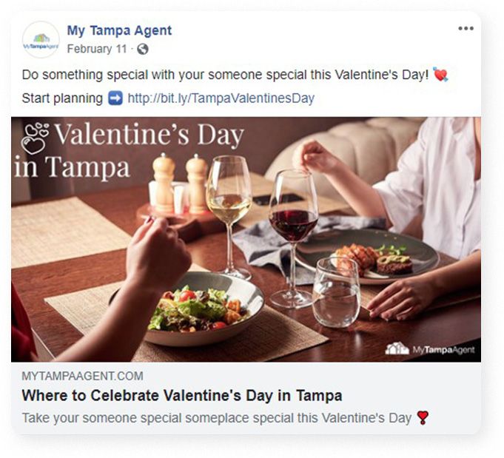This screenshot has height=458, width=504.
Task: Click the heart with arrow emoji
Action: (440, 75)
